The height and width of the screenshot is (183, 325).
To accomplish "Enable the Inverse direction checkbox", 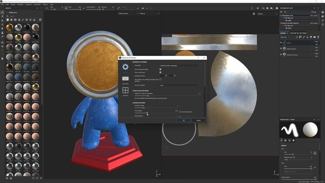I will click(180, 112).
